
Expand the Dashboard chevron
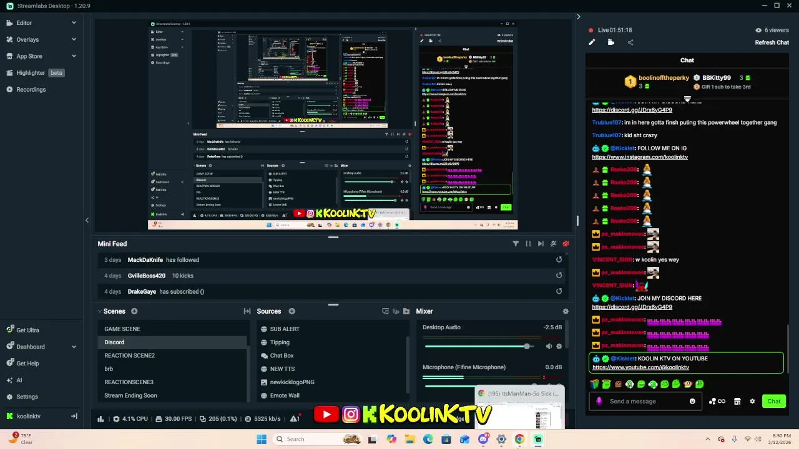coord(74,347)
